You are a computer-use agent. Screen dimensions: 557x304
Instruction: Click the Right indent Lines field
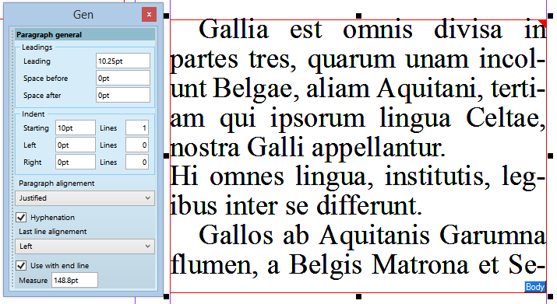click(x=137, y=162)
